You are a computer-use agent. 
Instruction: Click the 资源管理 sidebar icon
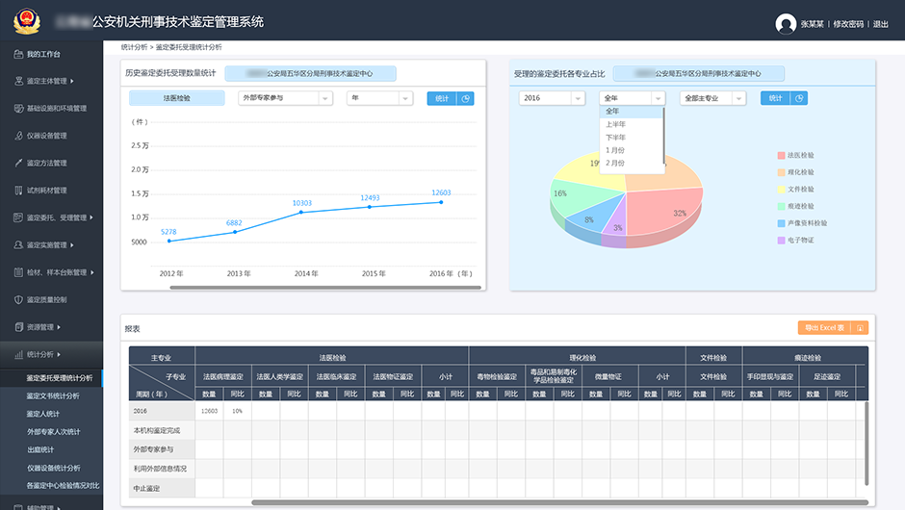pyautogui.click(x=18, y=327)
